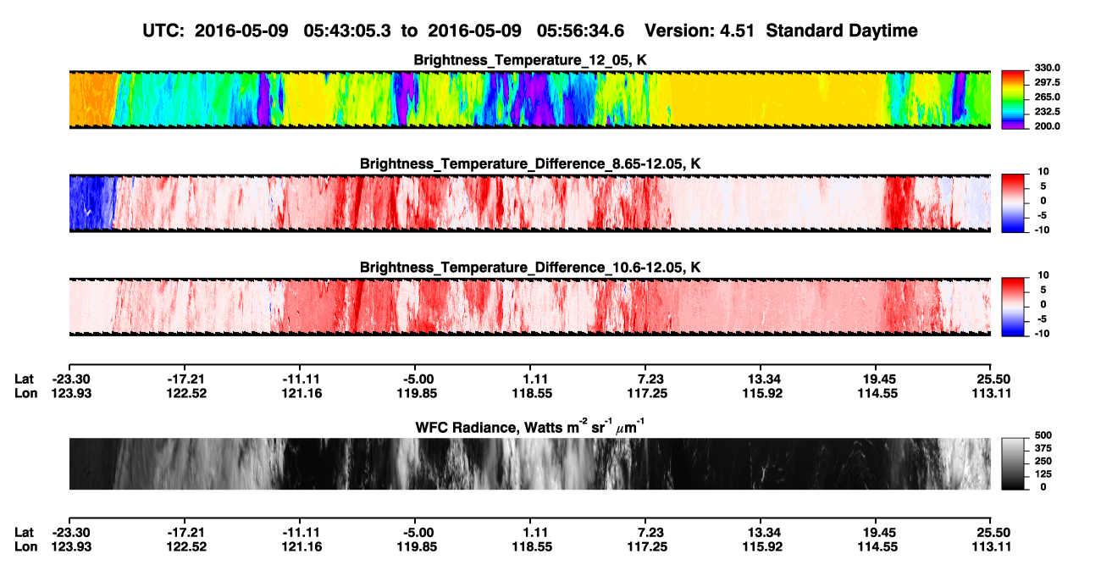The height and width of the screenshot is (565, 1101).
Task: Click the rainbow color bar for Brightness Temperature 12.05
Action: click(x=1012, y=98)
